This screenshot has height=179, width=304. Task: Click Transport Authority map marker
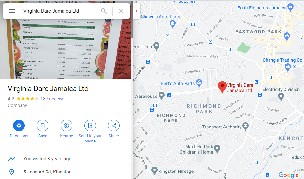(245, 127)
